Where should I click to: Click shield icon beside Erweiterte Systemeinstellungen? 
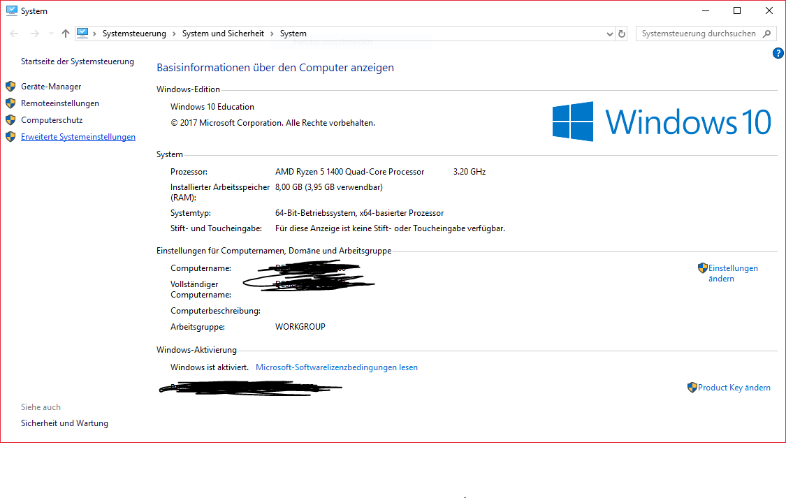(10, 137)
